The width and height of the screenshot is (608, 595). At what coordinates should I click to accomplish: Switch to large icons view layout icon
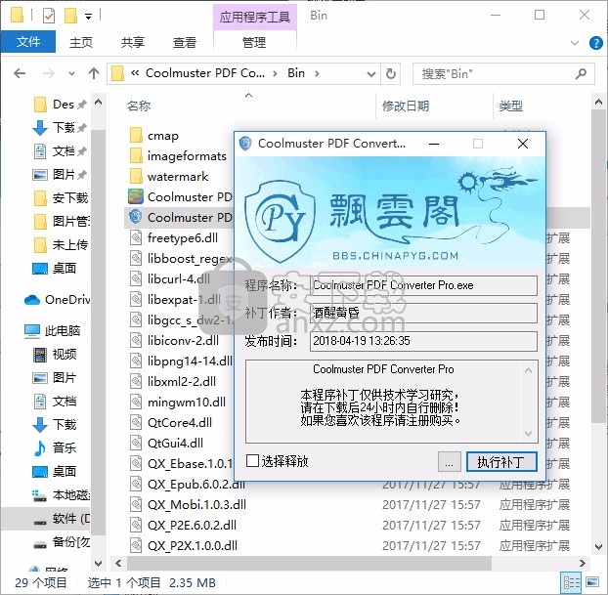tap(591, 582)
